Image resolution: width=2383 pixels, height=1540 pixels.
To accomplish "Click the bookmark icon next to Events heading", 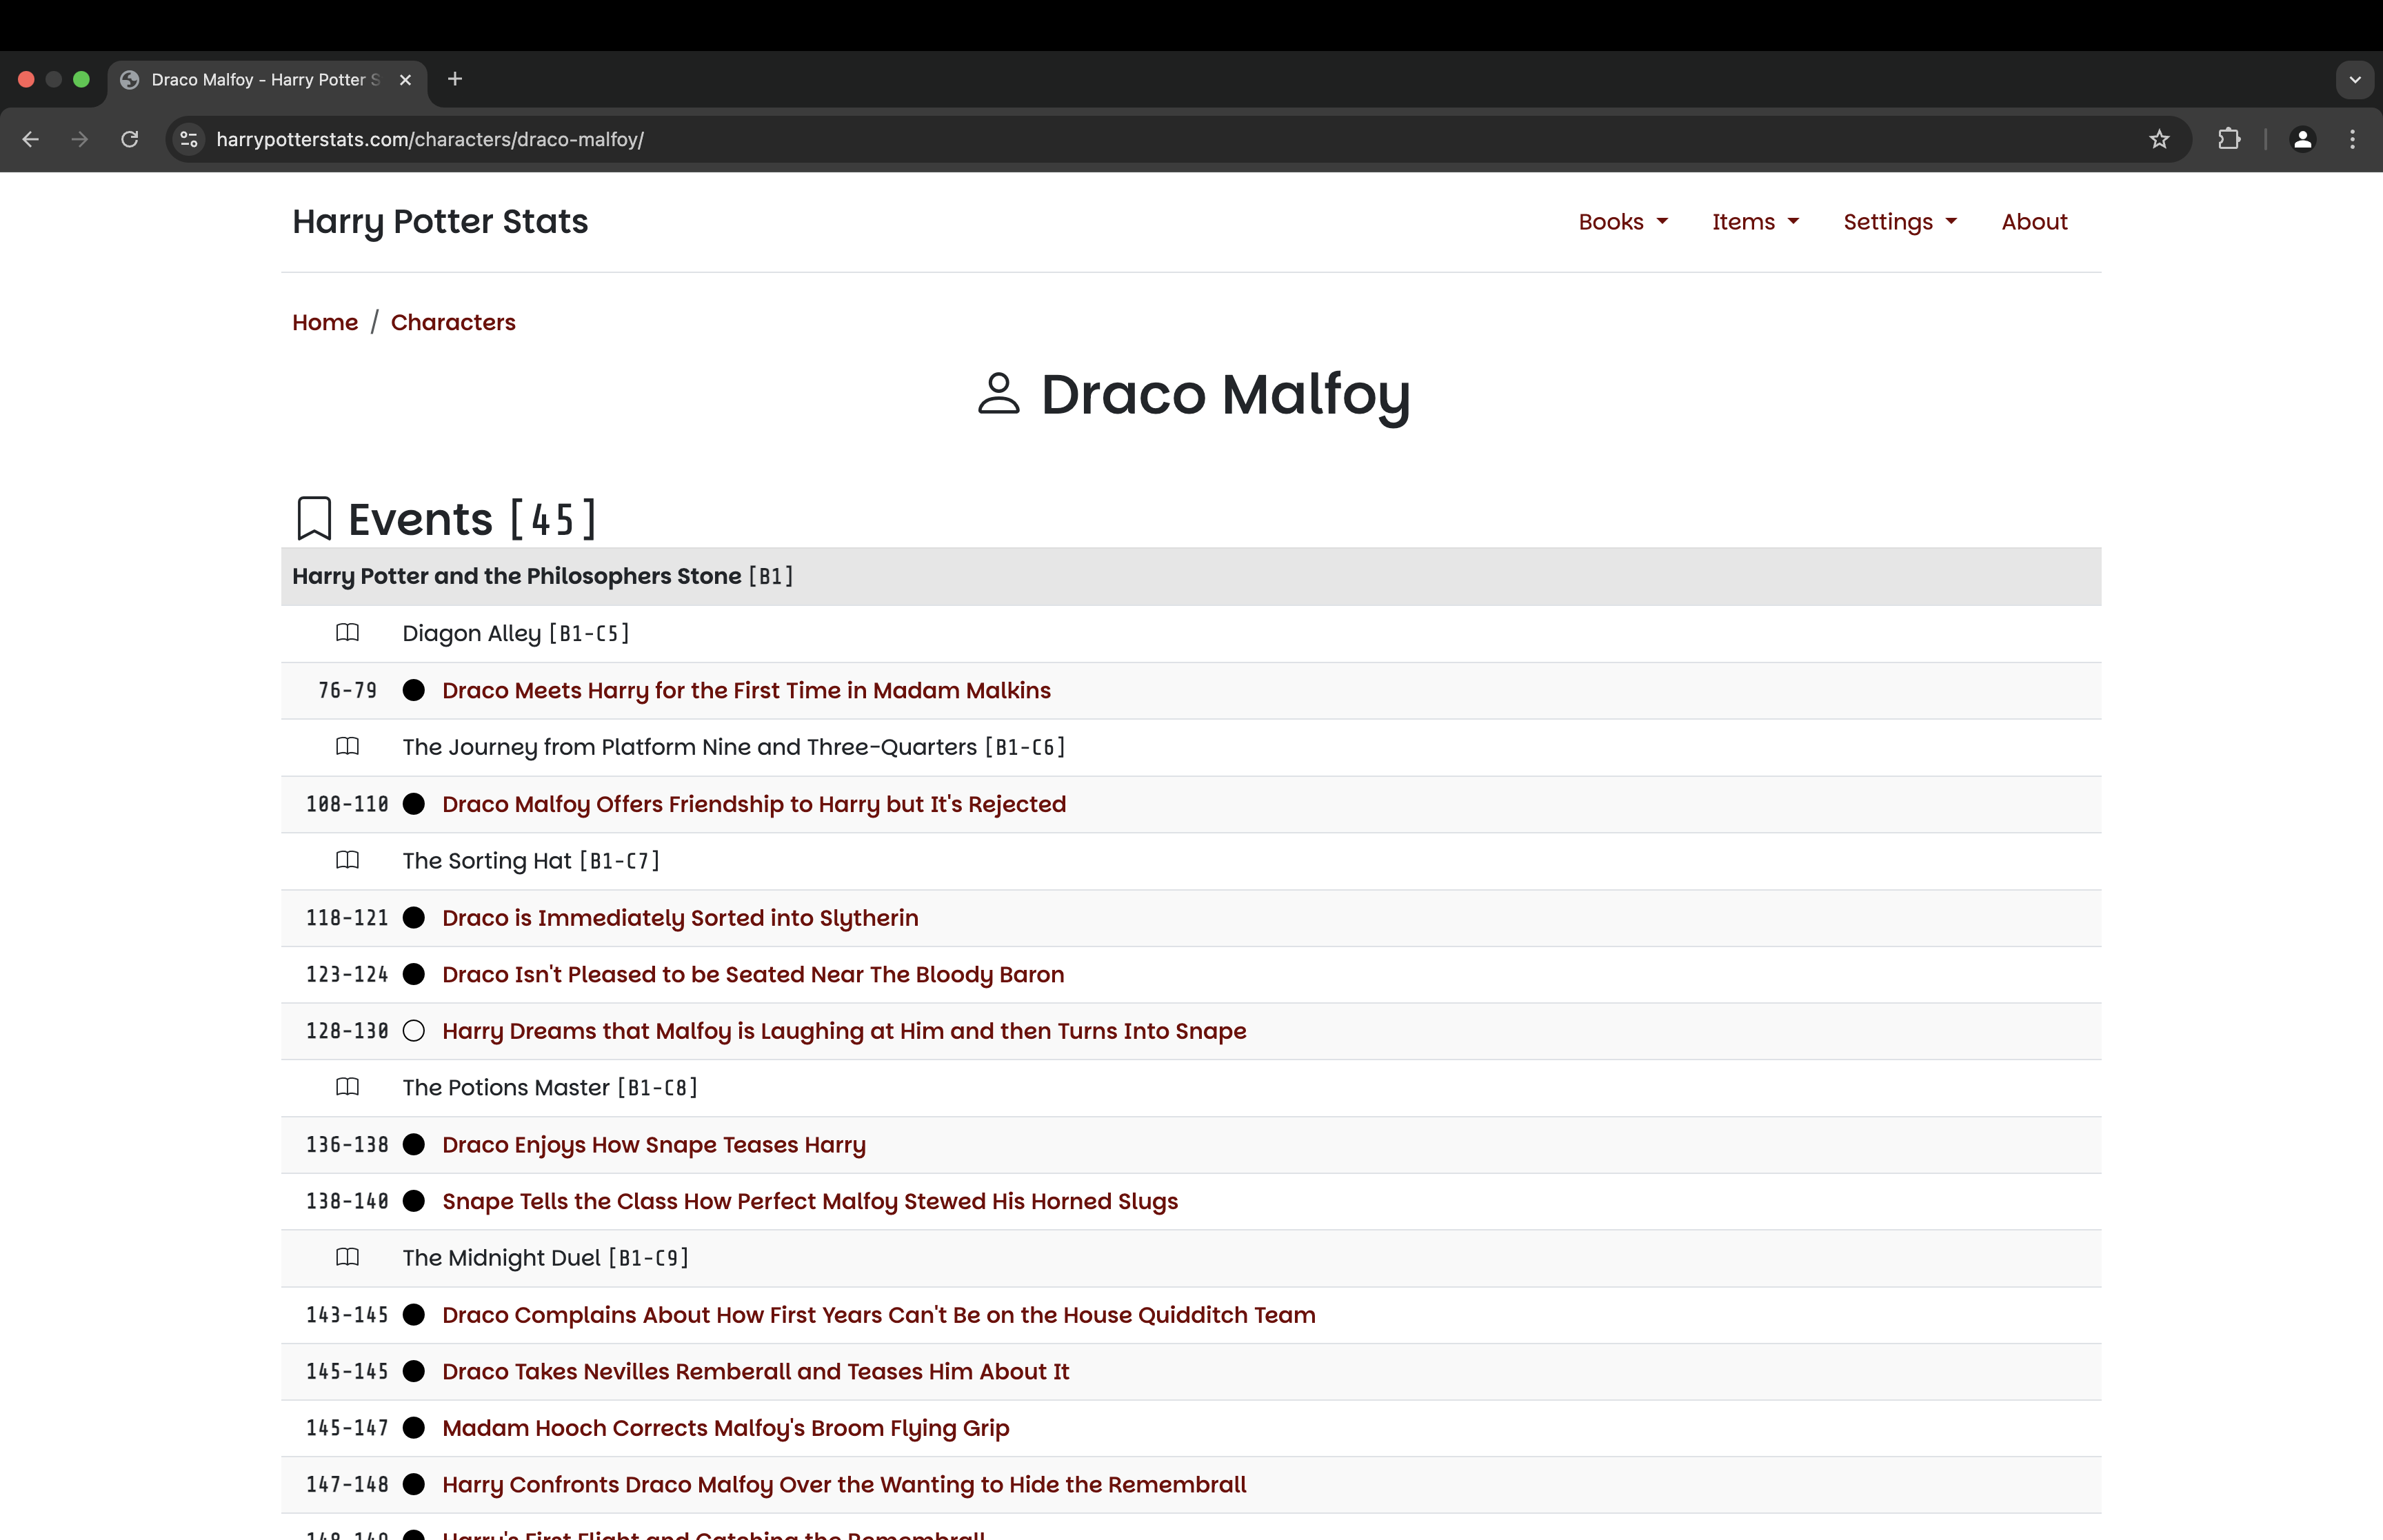I will coord(314,519).
